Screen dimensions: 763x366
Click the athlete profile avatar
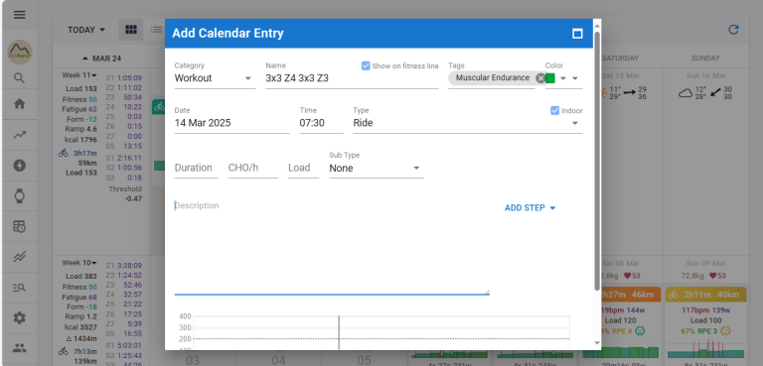coord(20,52)
